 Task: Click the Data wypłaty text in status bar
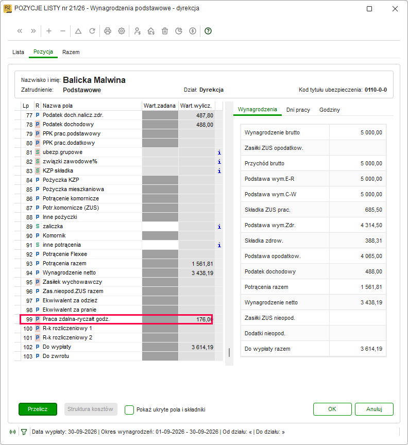pos(64,432)
